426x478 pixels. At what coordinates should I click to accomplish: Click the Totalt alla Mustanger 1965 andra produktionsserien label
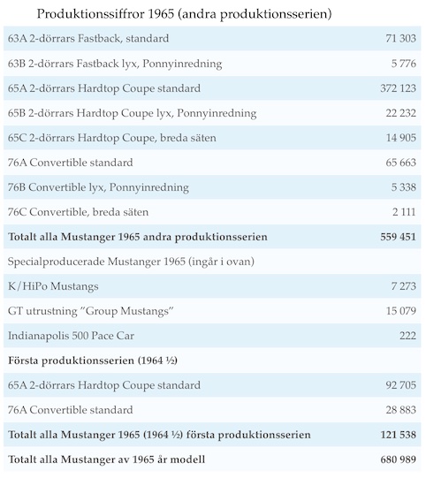138,237
